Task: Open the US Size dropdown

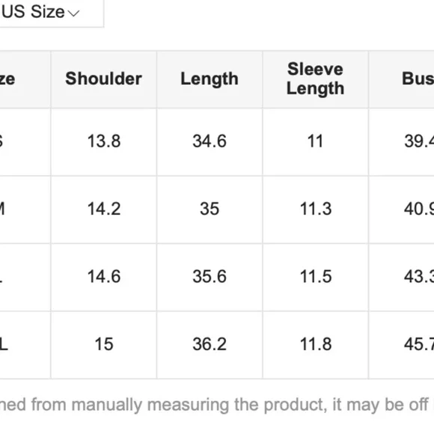Action: click(51, 13)
